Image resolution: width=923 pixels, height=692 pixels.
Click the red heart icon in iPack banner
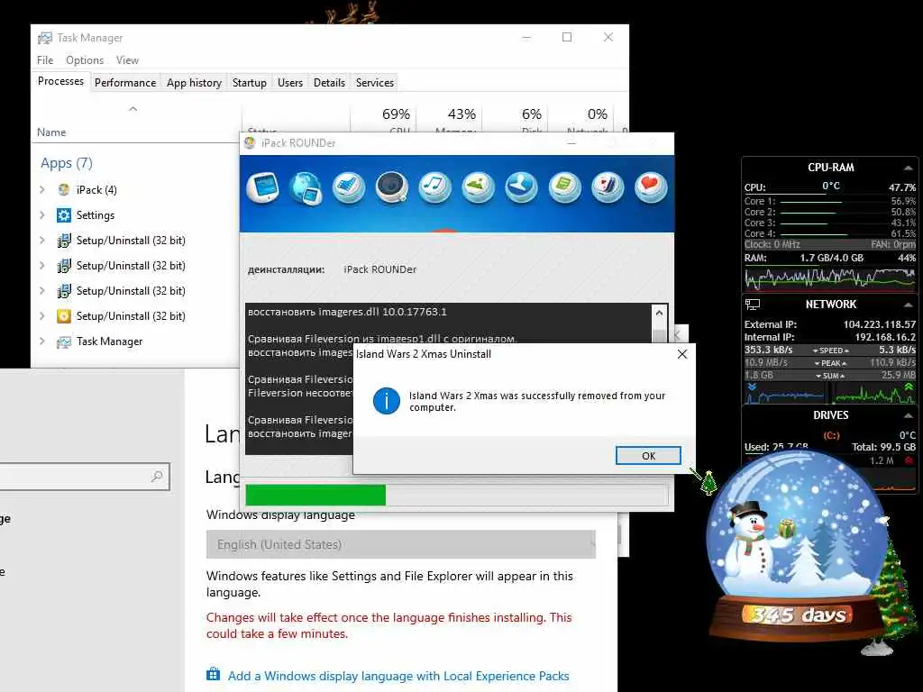tap(651, 187)
